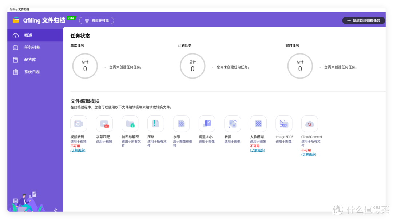Select the subtitle matching (字幕匹配) icon
The width and height of the screenshot is (393, 219).
coord(104,124)
